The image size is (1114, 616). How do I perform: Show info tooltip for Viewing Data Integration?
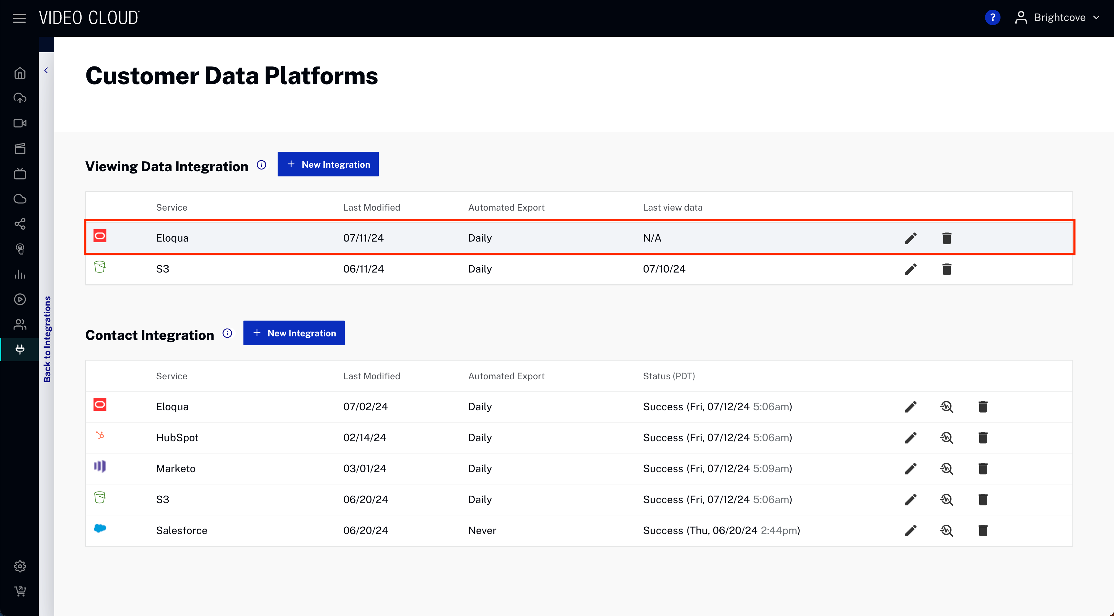[261, 165]
